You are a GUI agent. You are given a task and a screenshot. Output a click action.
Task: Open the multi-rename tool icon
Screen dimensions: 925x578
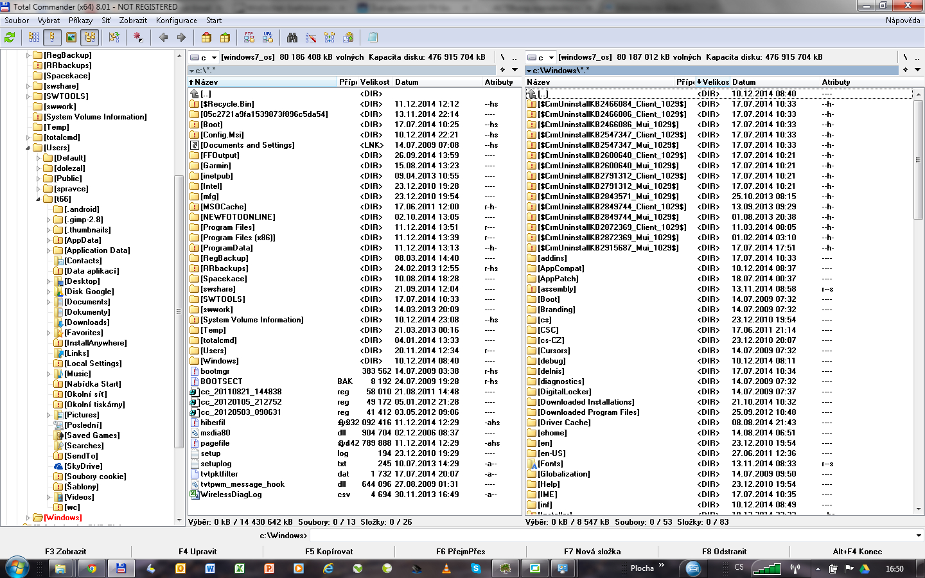[x=311, y=38]
